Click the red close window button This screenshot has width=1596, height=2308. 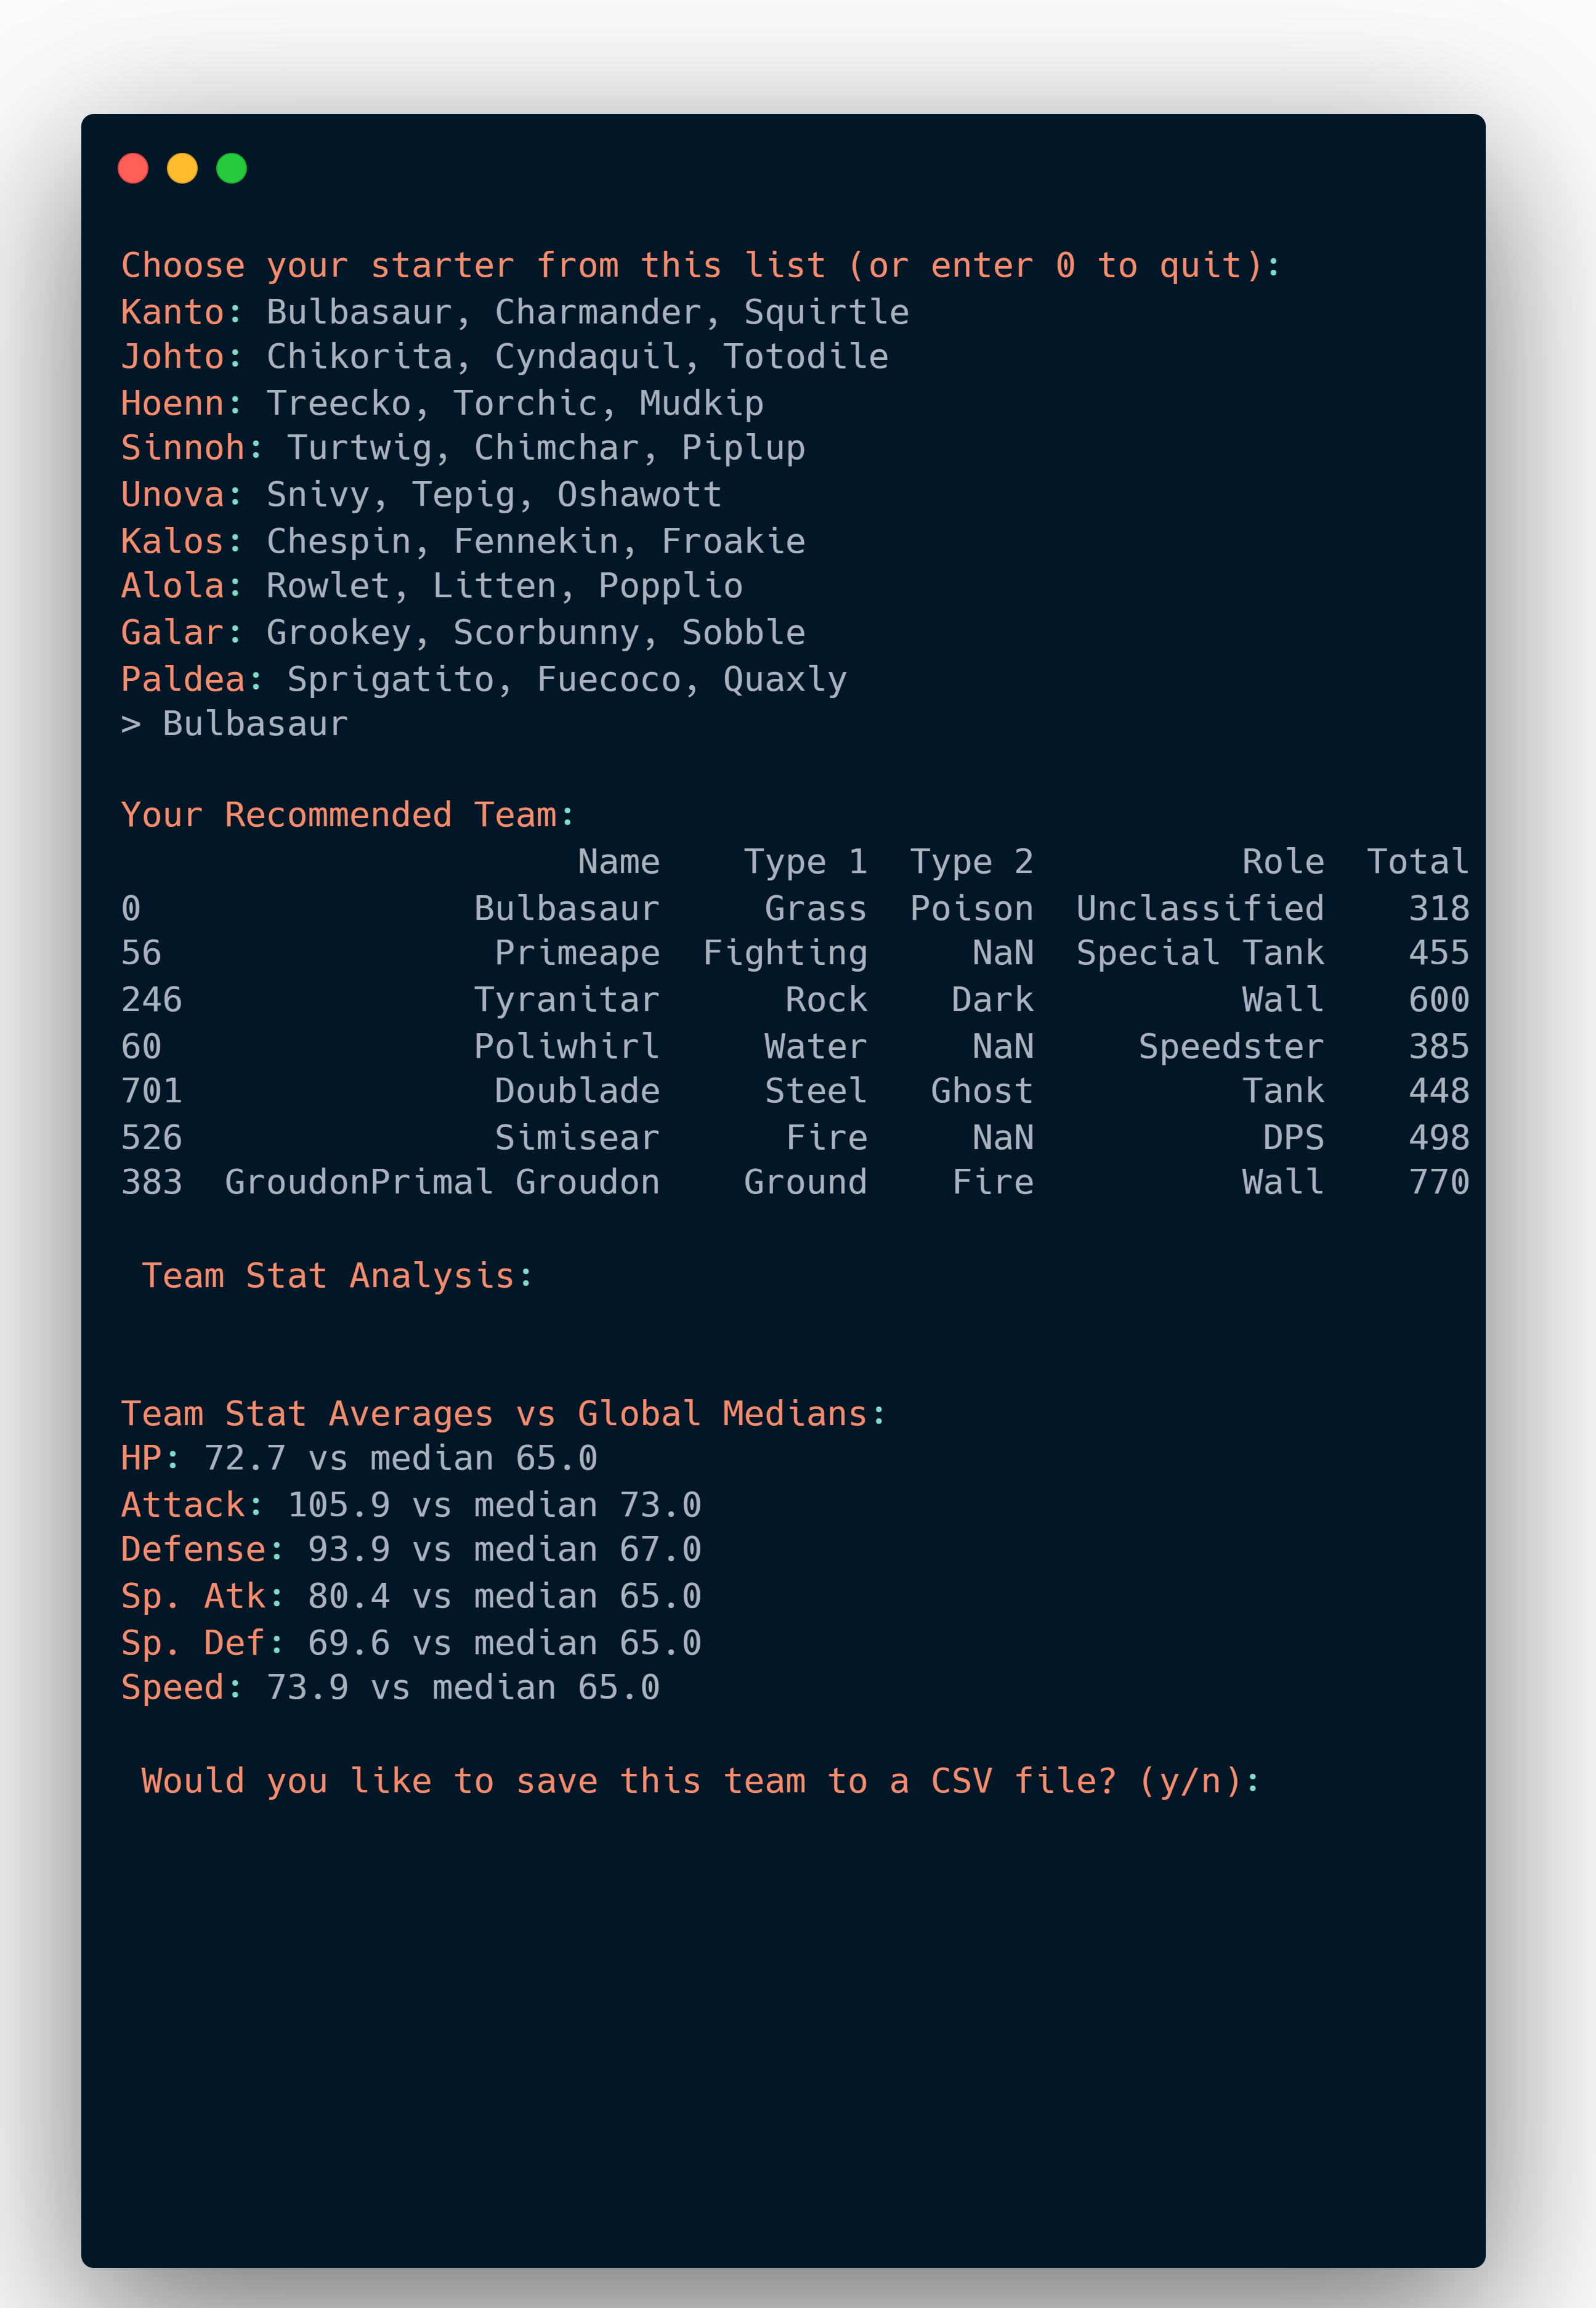pyautogui.click(x=133, y=168)
